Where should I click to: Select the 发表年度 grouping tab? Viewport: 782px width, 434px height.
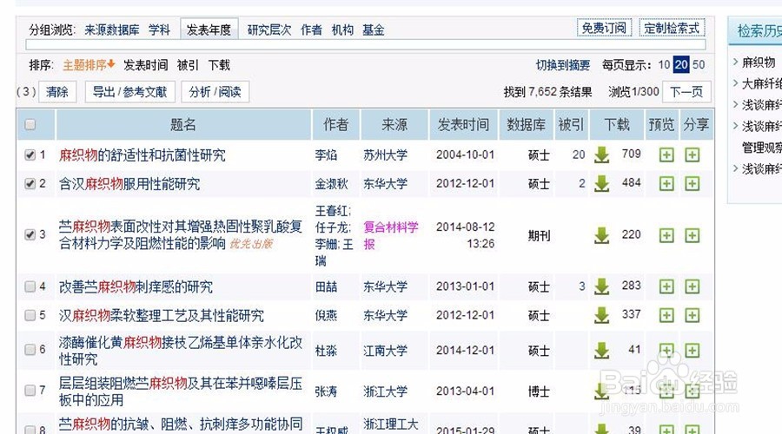click(209, 30)
